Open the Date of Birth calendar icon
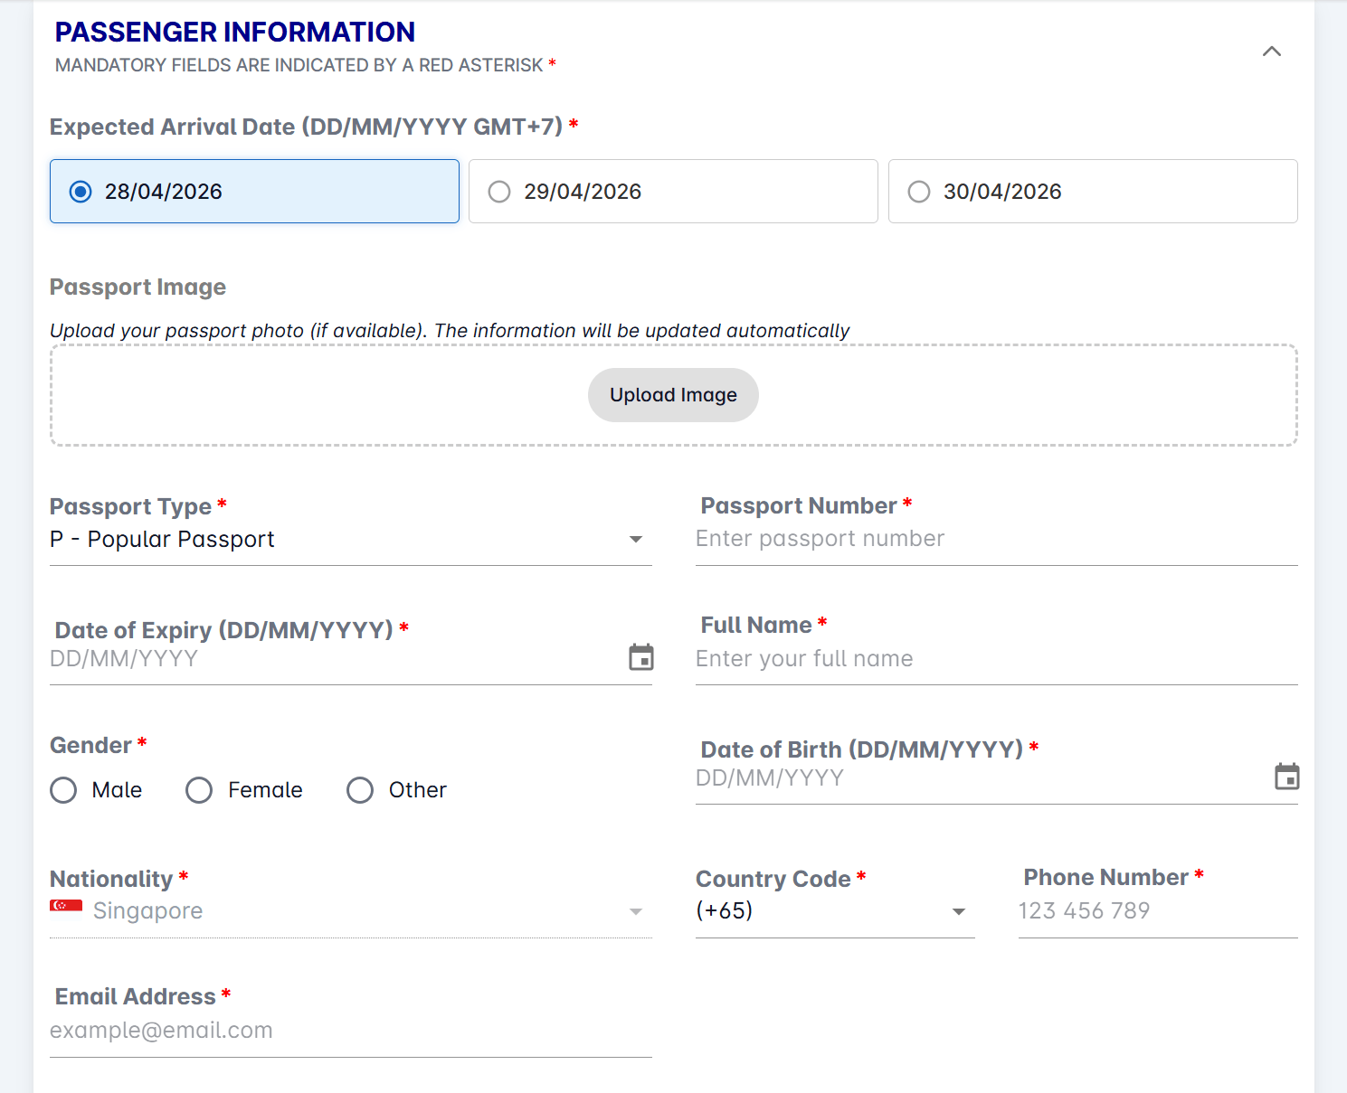The image size is (1347, 1093). (x=1286, y=777)
